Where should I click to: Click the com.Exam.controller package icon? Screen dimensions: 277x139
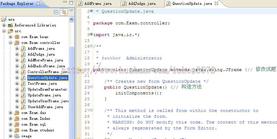click(17, 43)
